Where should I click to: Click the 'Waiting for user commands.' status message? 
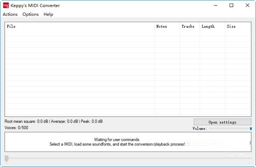(117, 140)
